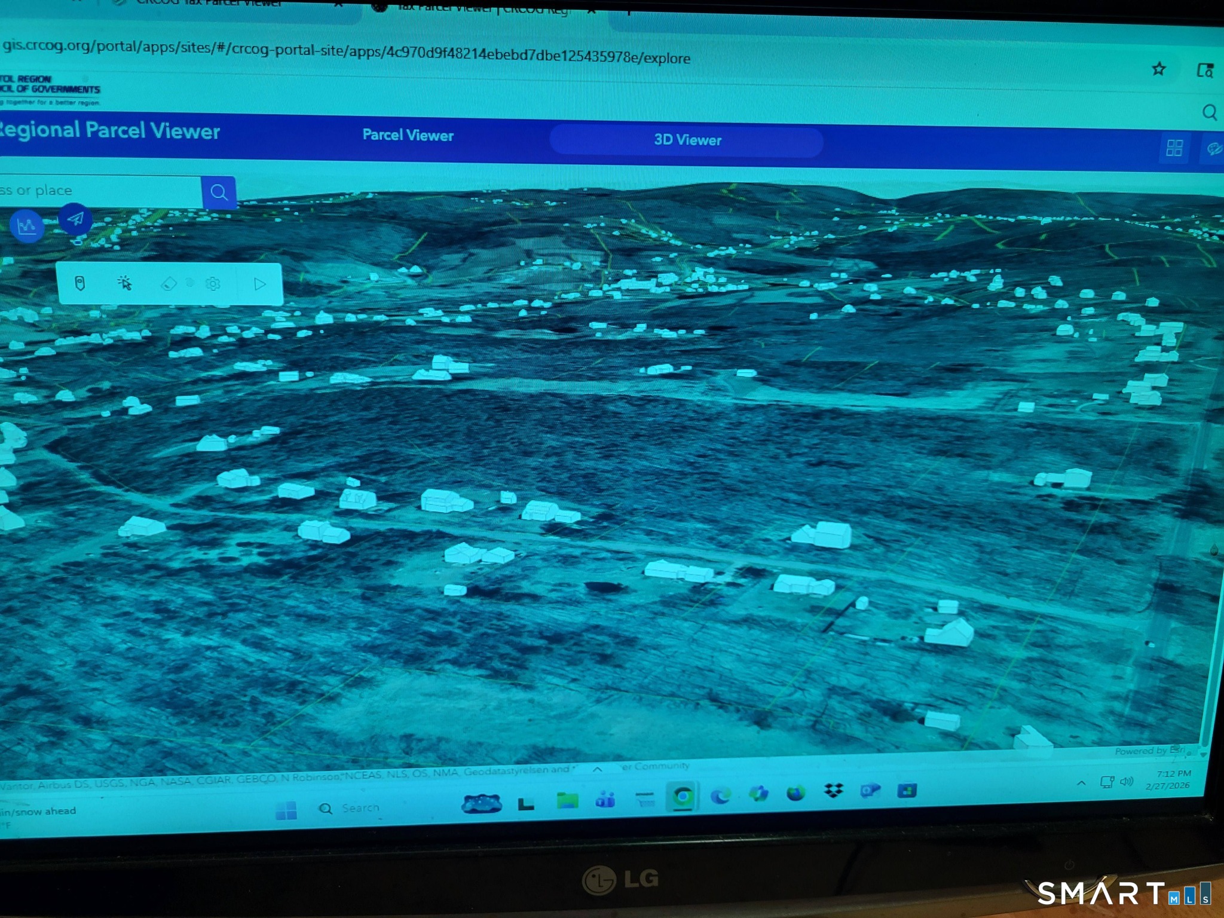1224x918 pixels.
Task: Open the gear settings in toolbar
Action: pyautogui.click(x=213, y=284)
